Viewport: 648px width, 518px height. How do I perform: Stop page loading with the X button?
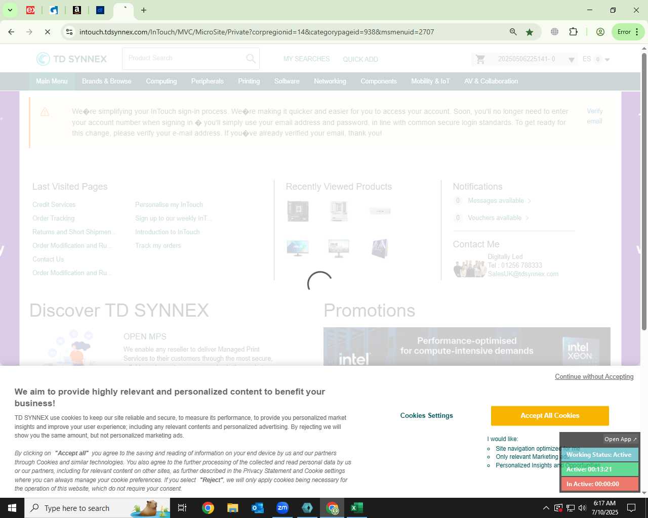tap(47, 32)
